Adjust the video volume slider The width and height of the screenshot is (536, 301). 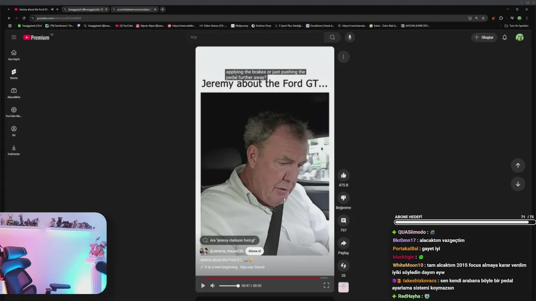pos(229,286)
